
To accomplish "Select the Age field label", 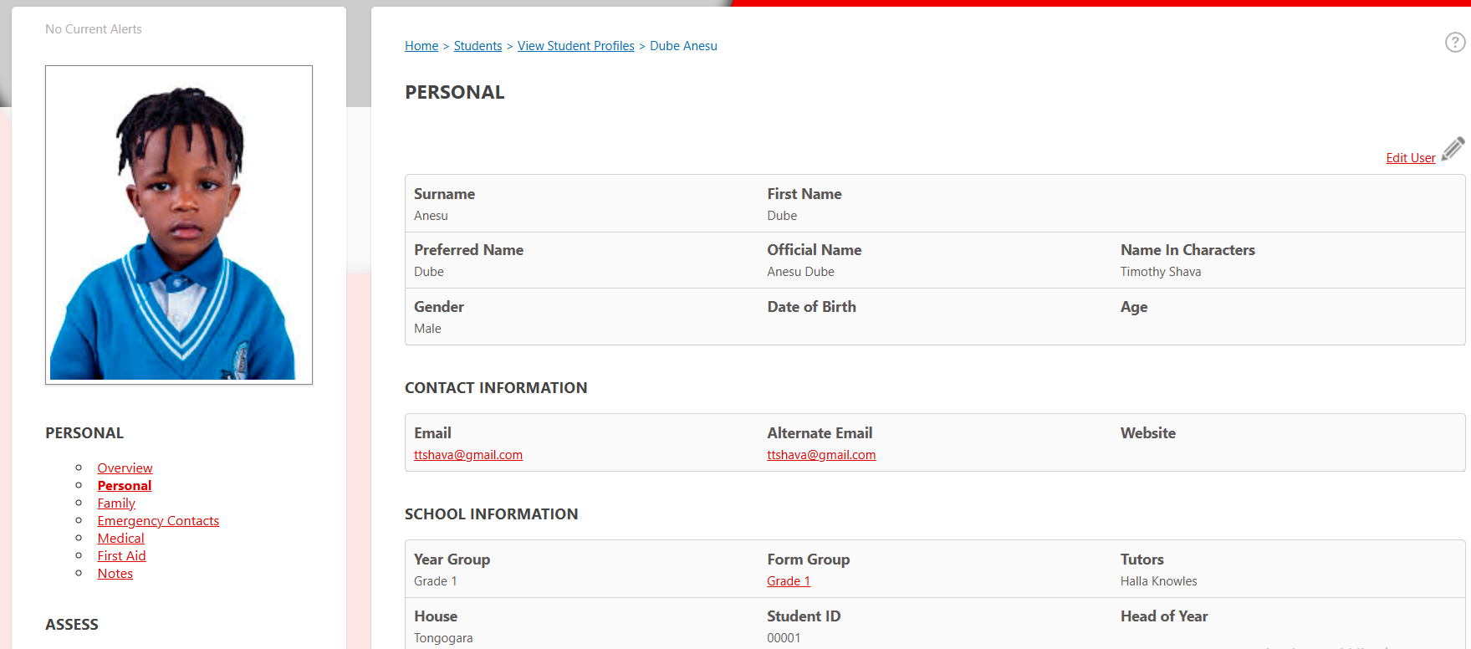I will (1134, 307).
